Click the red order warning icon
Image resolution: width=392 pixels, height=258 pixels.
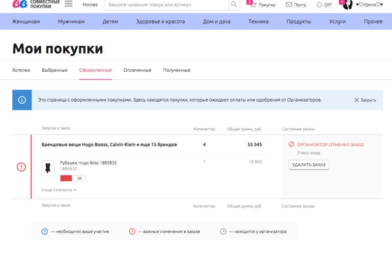pyautogui.click(x=21, y=167)
